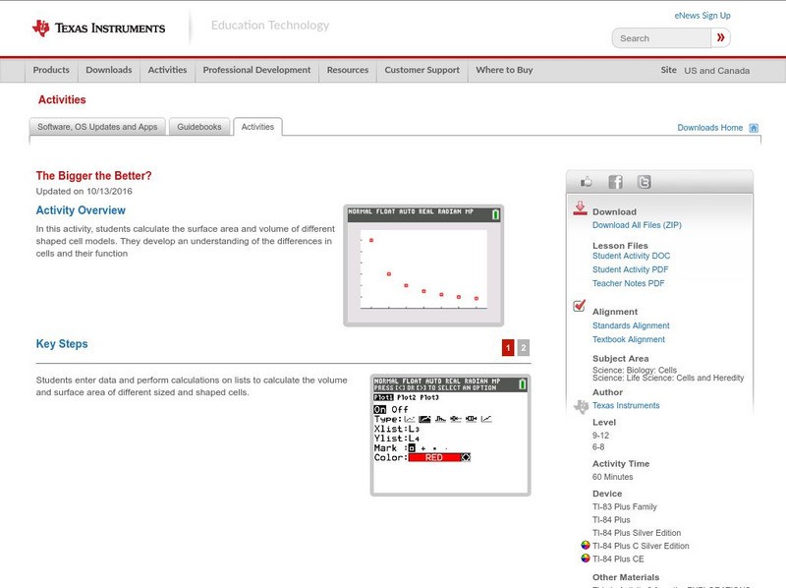Switch to the Guidebooks tab
This screenshot has height=588, width=786.
click(x=200, y=127)
